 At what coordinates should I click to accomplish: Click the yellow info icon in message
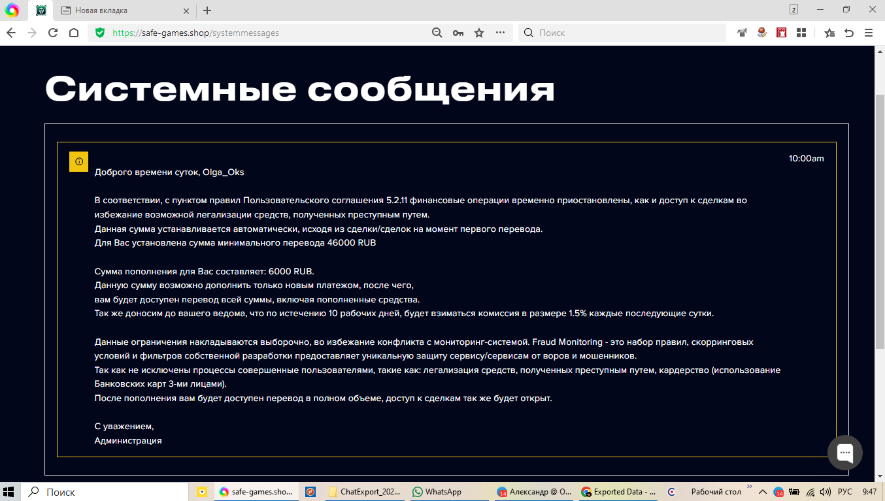[79, 161]
